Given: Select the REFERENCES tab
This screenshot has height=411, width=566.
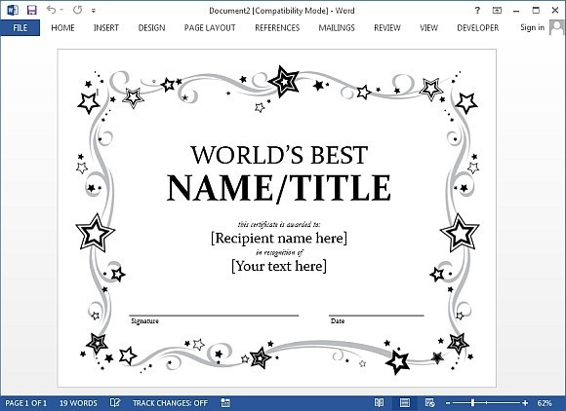Looking at the screenshot, I should click(x=277, y=27).
